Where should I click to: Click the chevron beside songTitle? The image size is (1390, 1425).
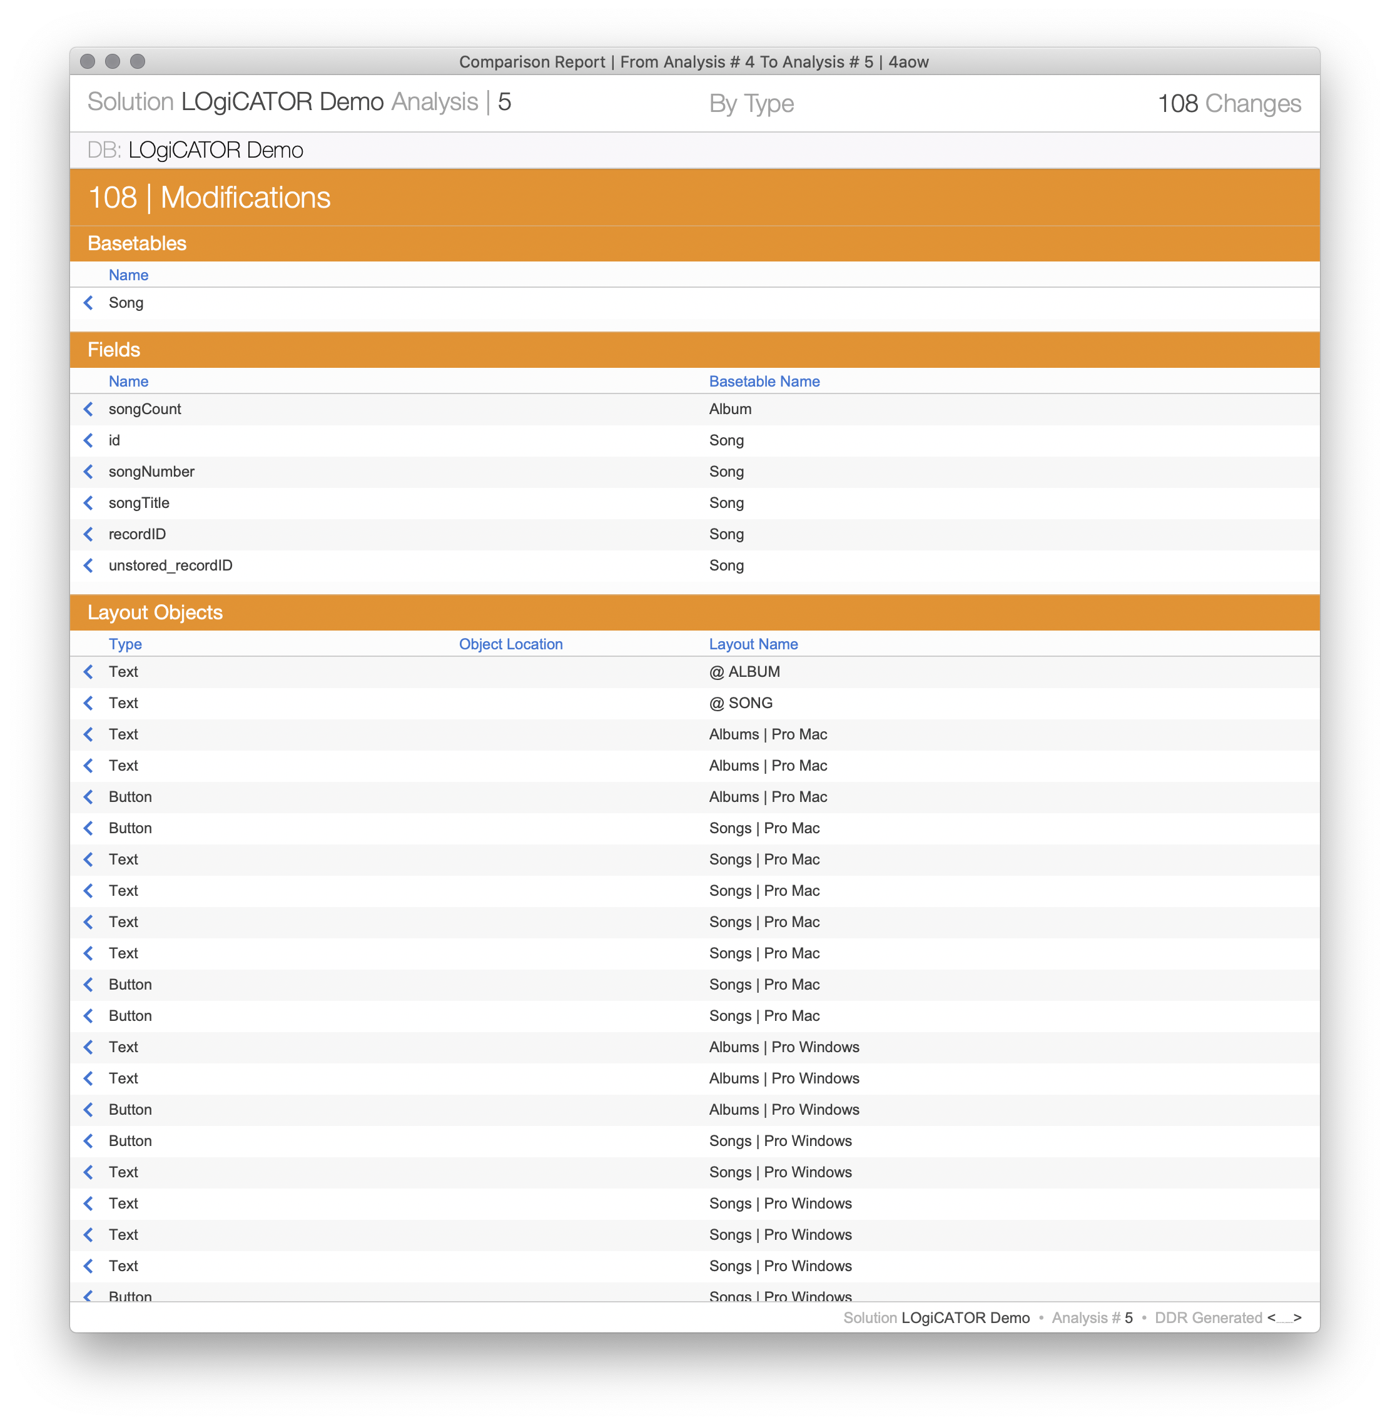click(89, 503)
